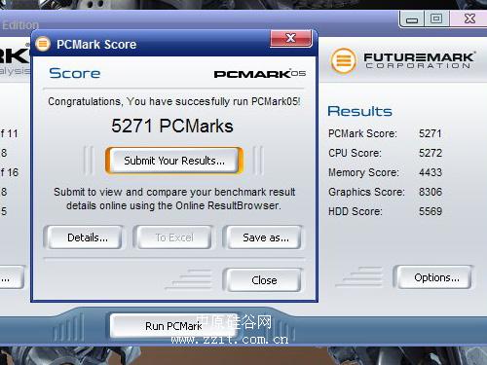
Task: Minimize the main PCMark window
Action: (x=412, y=19)
